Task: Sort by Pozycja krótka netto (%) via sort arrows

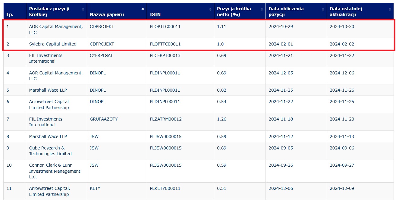Action: pos(262,10)
